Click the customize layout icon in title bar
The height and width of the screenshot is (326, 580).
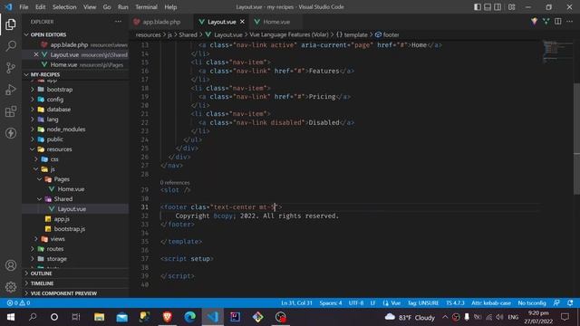pyautogui.click(x=511, y=6)
